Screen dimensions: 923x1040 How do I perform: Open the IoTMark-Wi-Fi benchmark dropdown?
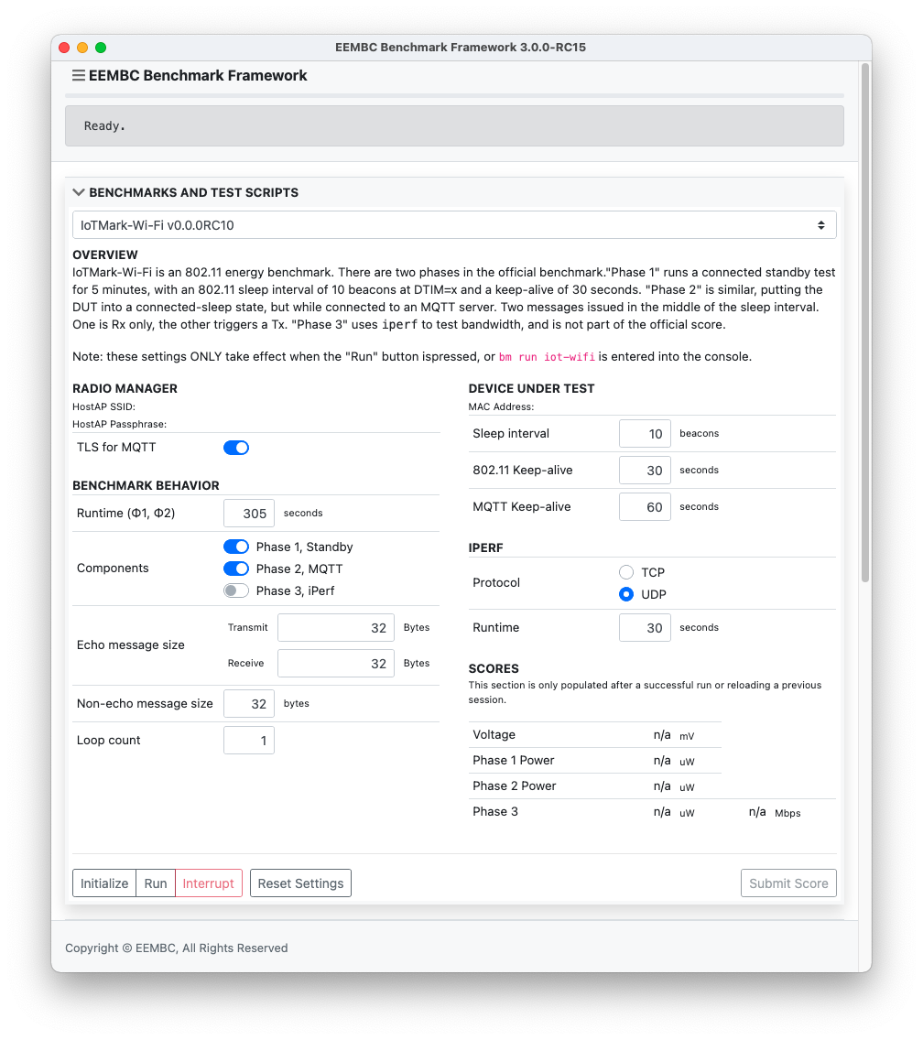(x=454, y=225)
